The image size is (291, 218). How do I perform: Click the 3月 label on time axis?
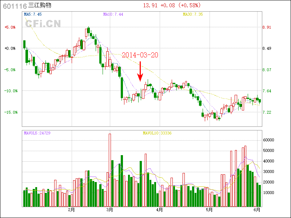109,210
